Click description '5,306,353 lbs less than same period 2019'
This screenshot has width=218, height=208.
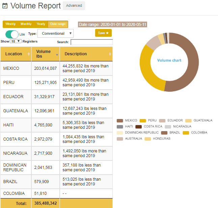pyautogui.click(x=83, y=125)
